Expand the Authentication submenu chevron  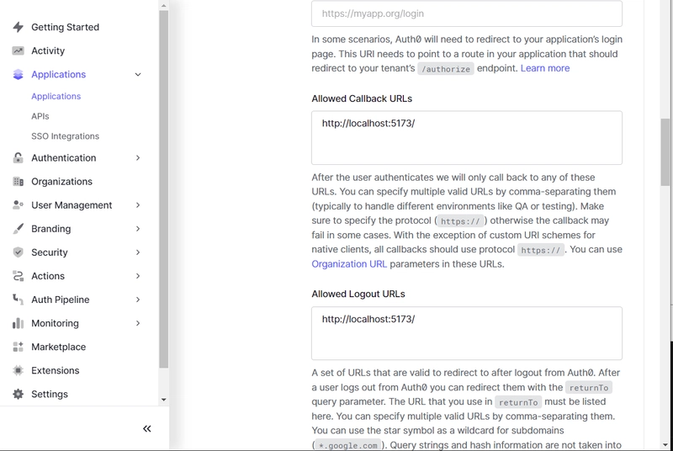(x=138, y=158)
